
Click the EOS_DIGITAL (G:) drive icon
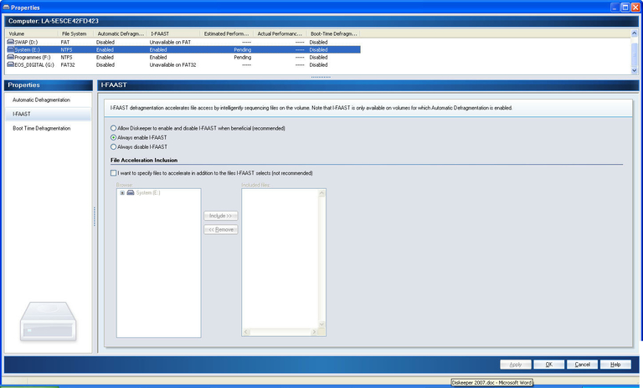(x=10, y=64)
